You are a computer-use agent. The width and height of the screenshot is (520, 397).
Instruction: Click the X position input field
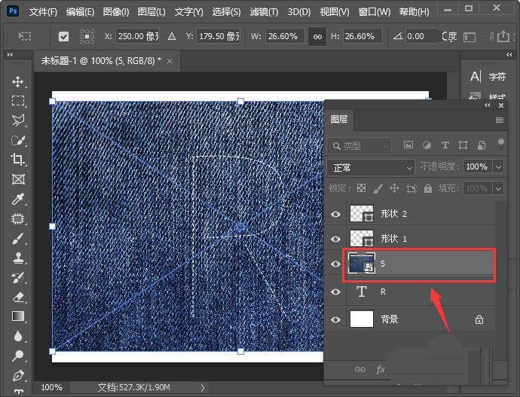click(138, 36)
